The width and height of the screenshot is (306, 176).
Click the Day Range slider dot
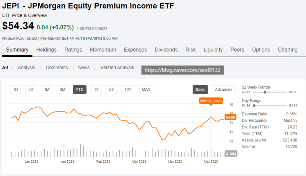(254, 105)
